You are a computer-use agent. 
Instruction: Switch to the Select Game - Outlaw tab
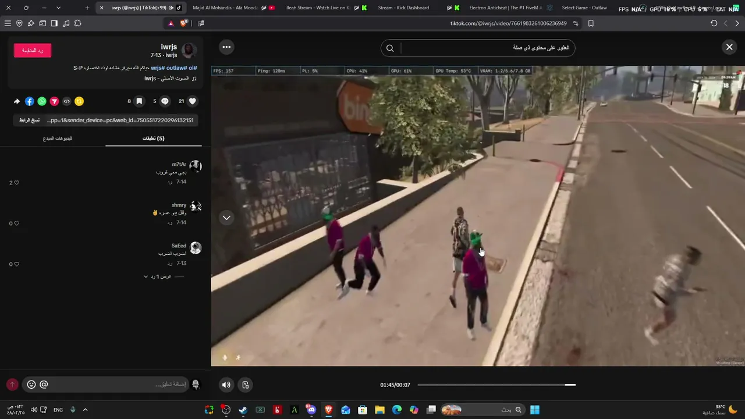(584, 8)
